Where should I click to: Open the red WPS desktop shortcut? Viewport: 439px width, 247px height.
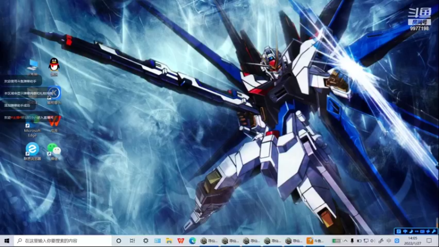tap(54, 125)
